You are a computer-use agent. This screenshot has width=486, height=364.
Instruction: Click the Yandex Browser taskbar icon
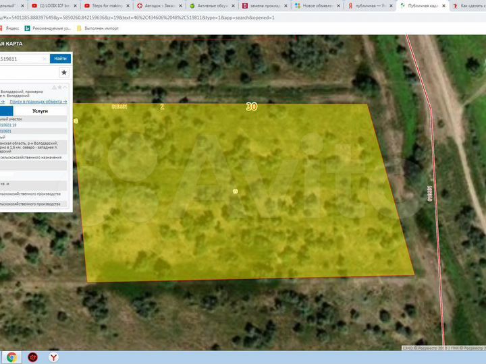(x=55, y=357)
